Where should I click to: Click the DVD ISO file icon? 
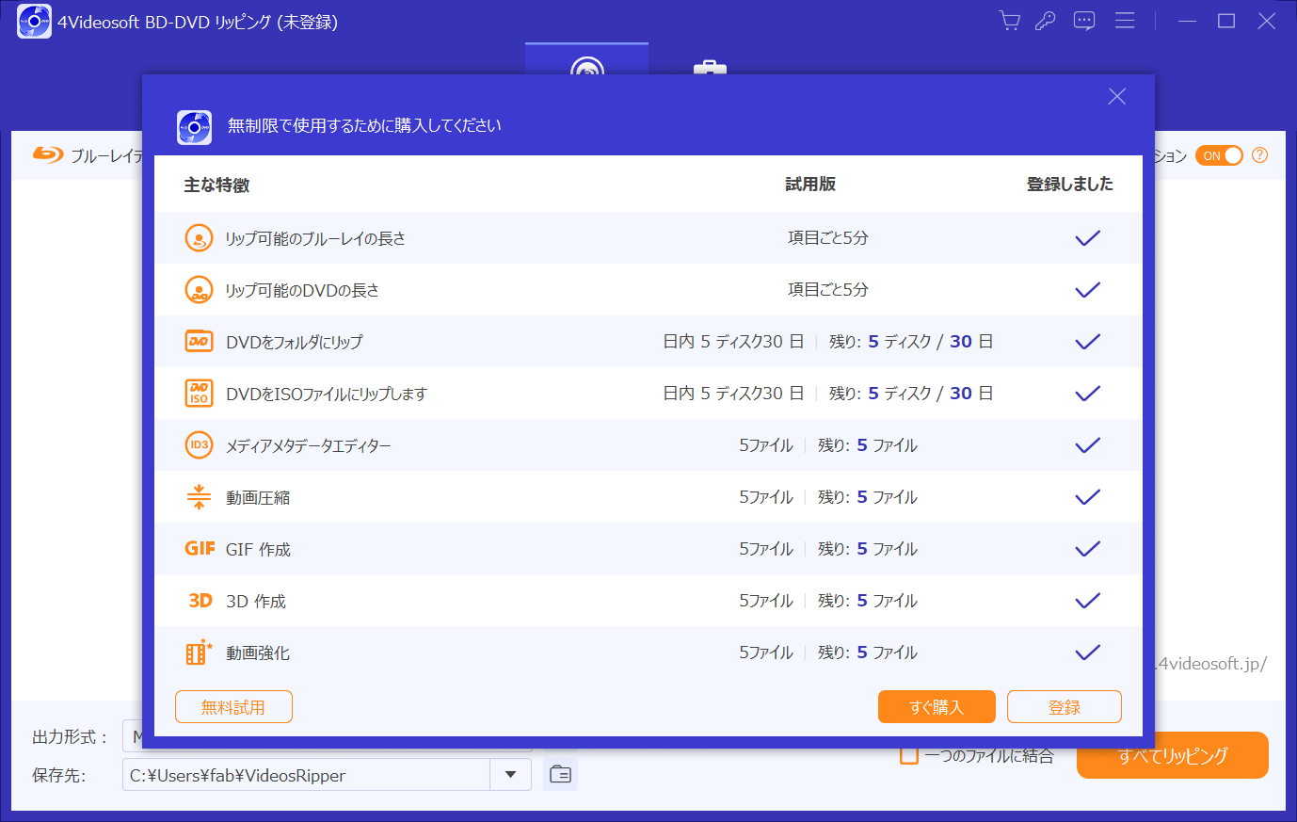point(199,394)
